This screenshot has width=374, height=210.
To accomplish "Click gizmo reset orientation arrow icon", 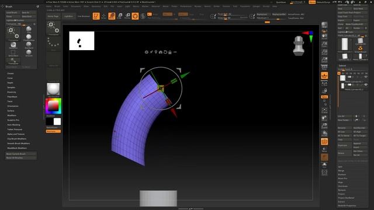I will click(165, 52).
